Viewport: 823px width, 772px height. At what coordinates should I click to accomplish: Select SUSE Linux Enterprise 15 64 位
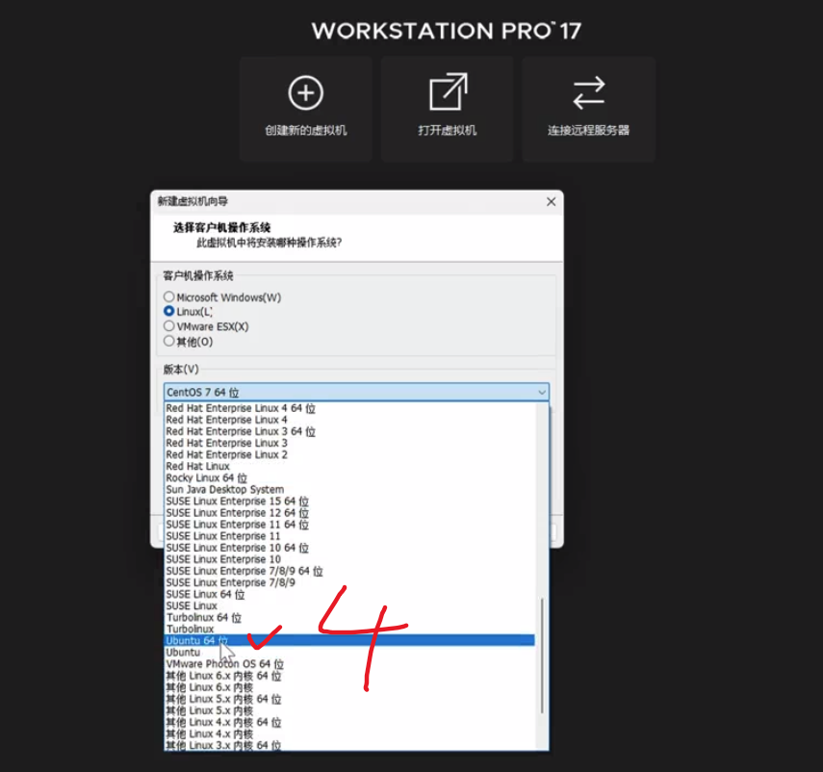pyautogui.click(x=237, y=502)
